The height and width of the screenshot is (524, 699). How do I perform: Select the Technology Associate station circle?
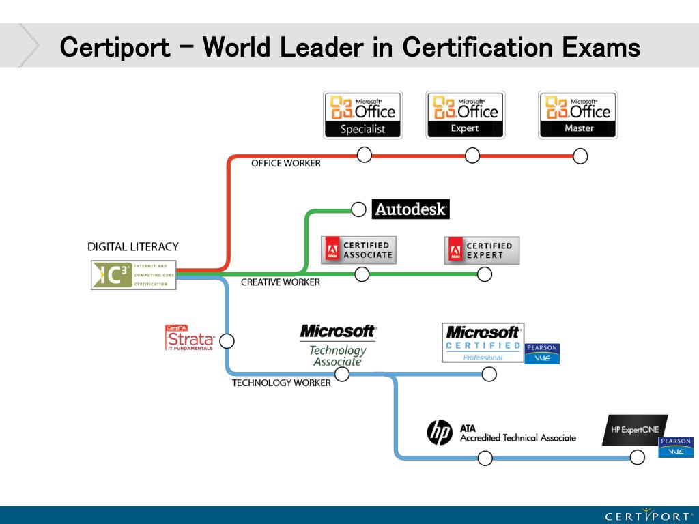pyautogui.click(x=341, y=375)
